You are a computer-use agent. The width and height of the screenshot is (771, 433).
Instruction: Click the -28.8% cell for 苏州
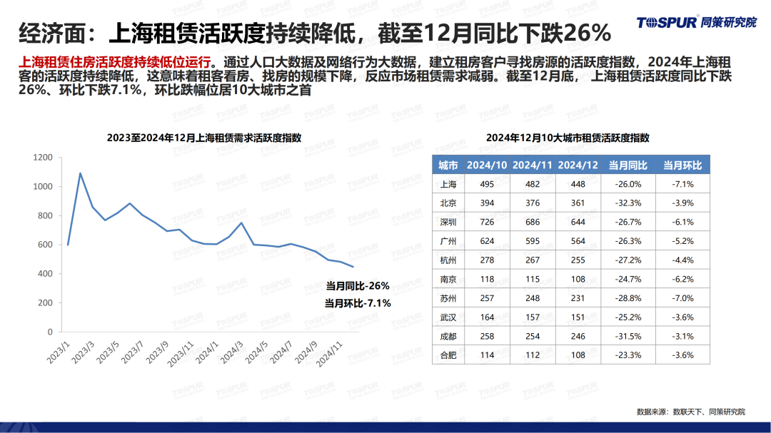[x=628, y=298]
